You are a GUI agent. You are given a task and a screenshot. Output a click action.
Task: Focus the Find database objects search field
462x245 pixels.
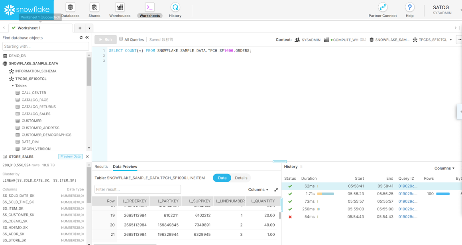click(x=46, y=46)
